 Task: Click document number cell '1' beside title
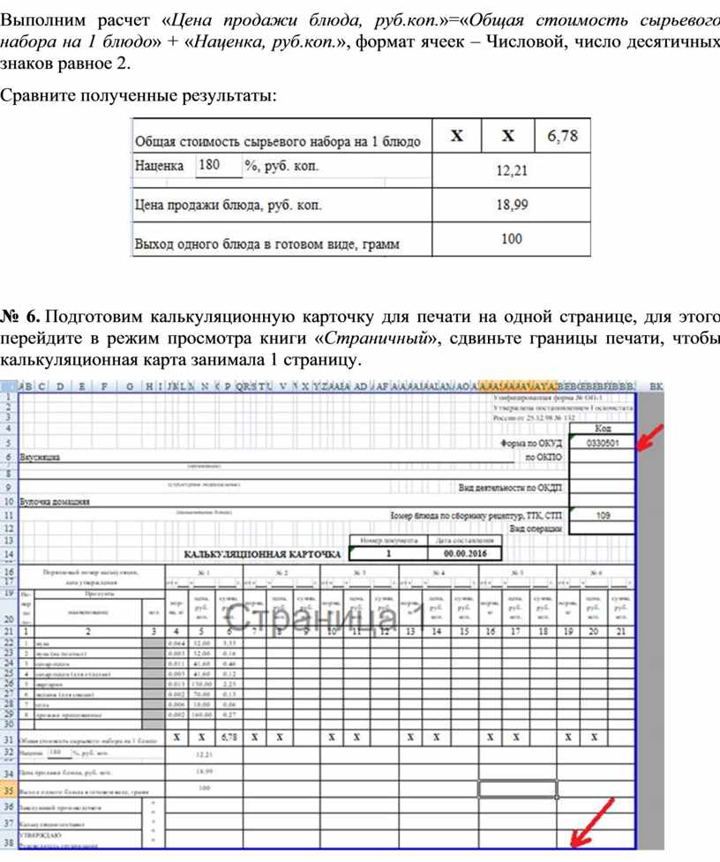click(x=388, y=553)
